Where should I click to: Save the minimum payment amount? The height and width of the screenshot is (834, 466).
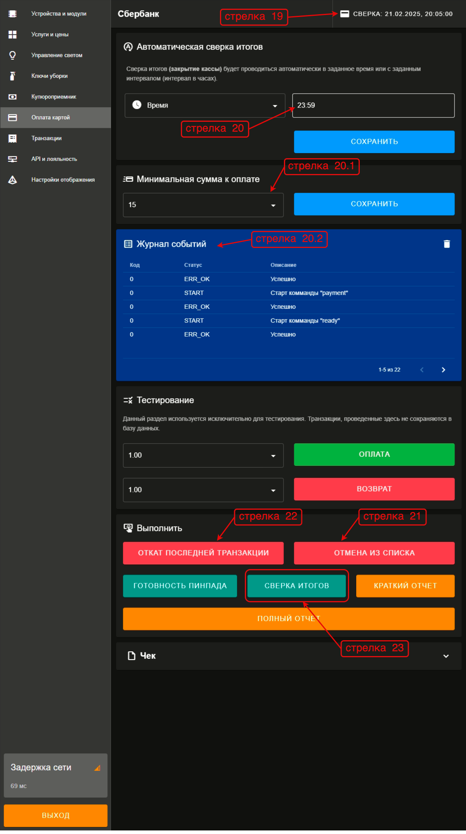(374, 204)
